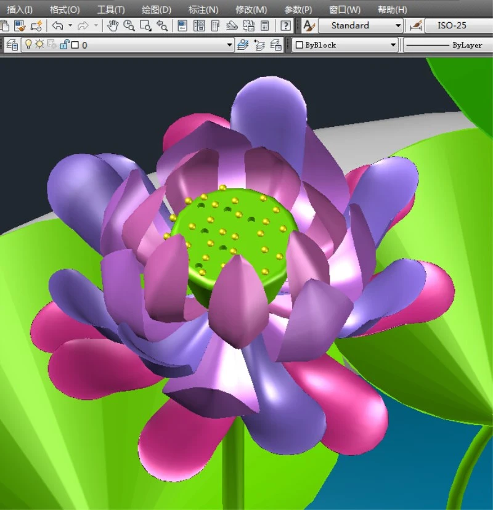Open the Sheet Set Manager icon
The width and height of the screenshot is (493, 510).
tap(232, 25)
